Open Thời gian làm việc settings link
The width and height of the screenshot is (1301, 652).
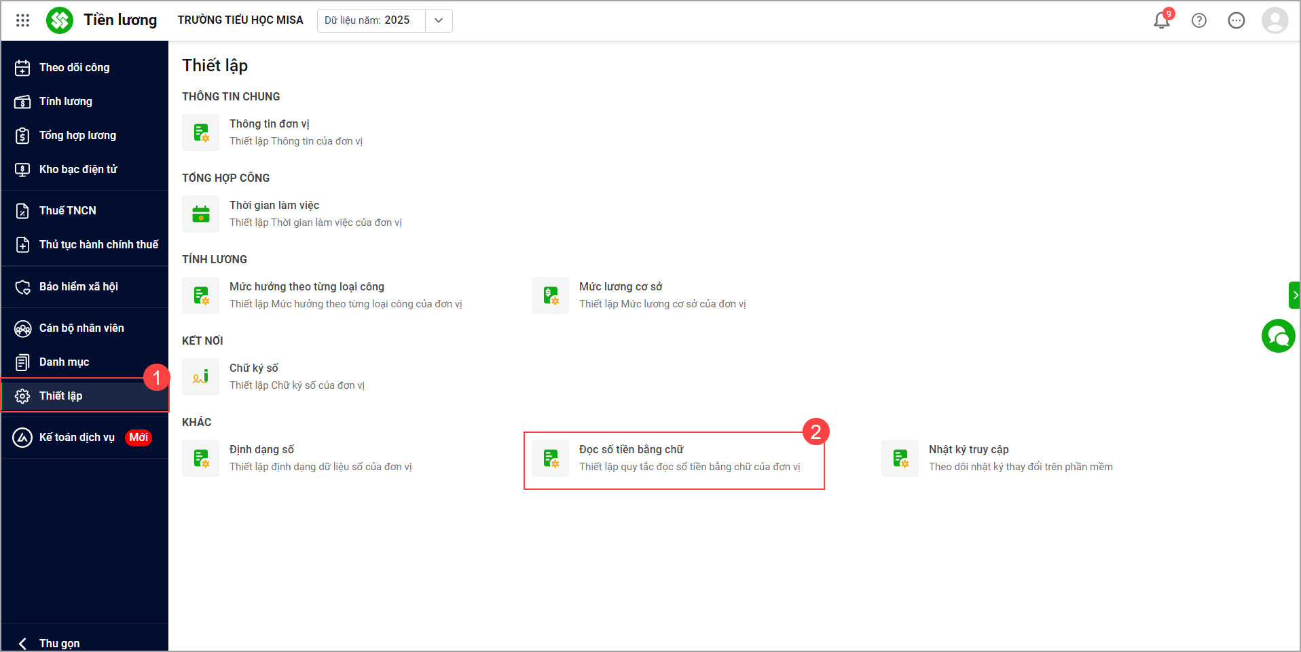point(274,206)
